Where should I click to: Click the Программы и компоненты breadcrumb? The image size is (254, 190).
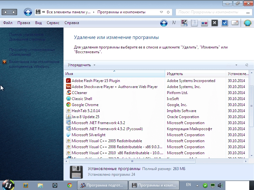121,12
